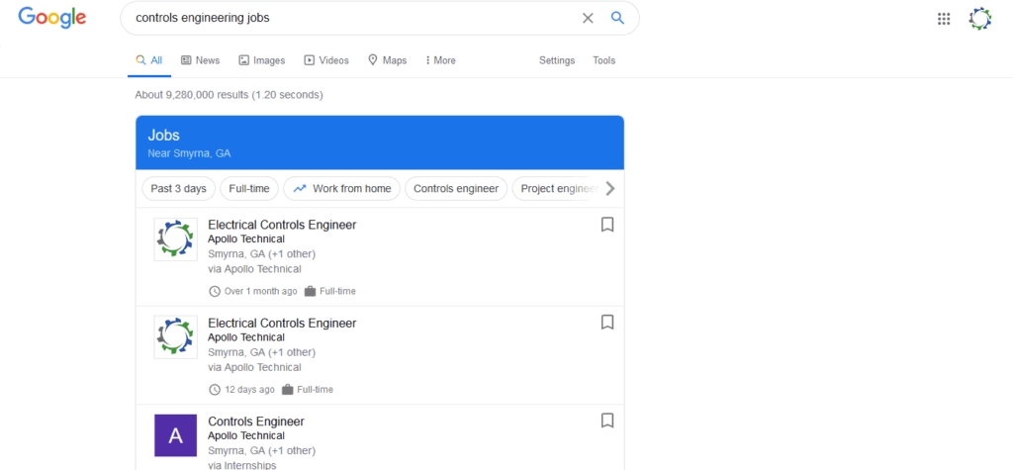Click the blue magnifier search icon
The height and width of the screenshot is (470, 1013).
(617, 18)
